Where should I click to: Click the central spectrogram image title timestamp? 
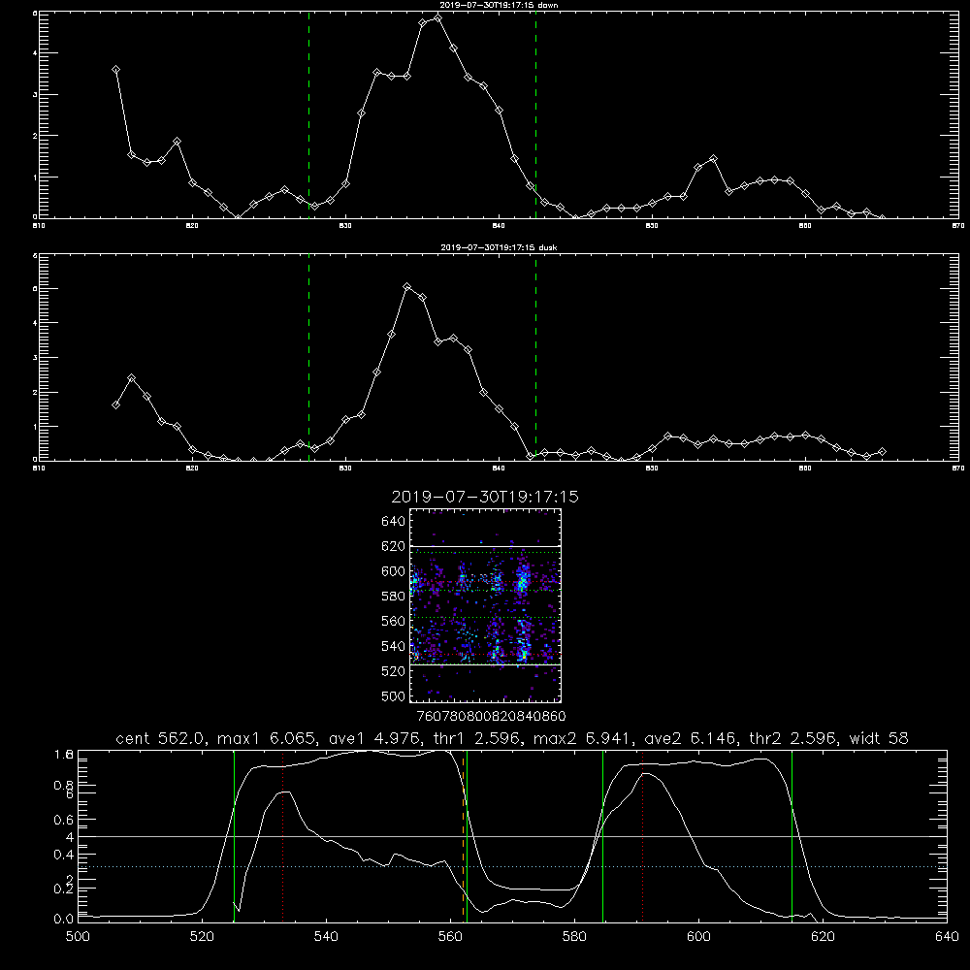(485, 497)
